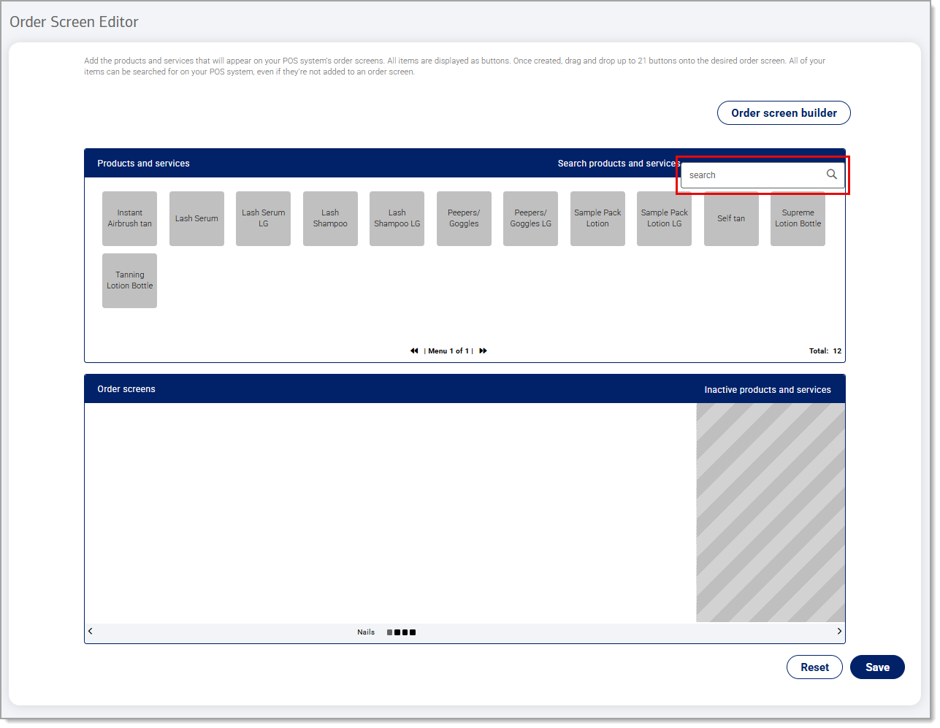Select the Peepers/ Goggles product button
Screen dimensions: 940x728
coord(464,218)
